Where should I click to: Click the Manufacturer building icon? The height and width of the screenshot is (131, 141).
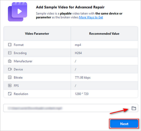10,61
